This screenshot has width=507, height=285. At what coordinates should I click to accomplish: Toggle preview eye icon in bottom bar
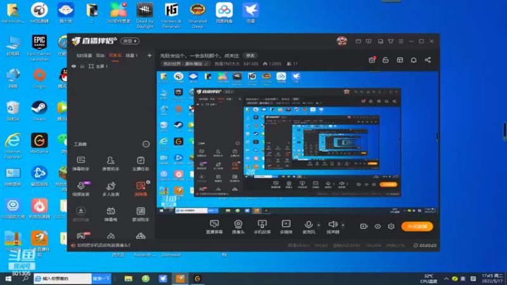(x=377, y=226)
